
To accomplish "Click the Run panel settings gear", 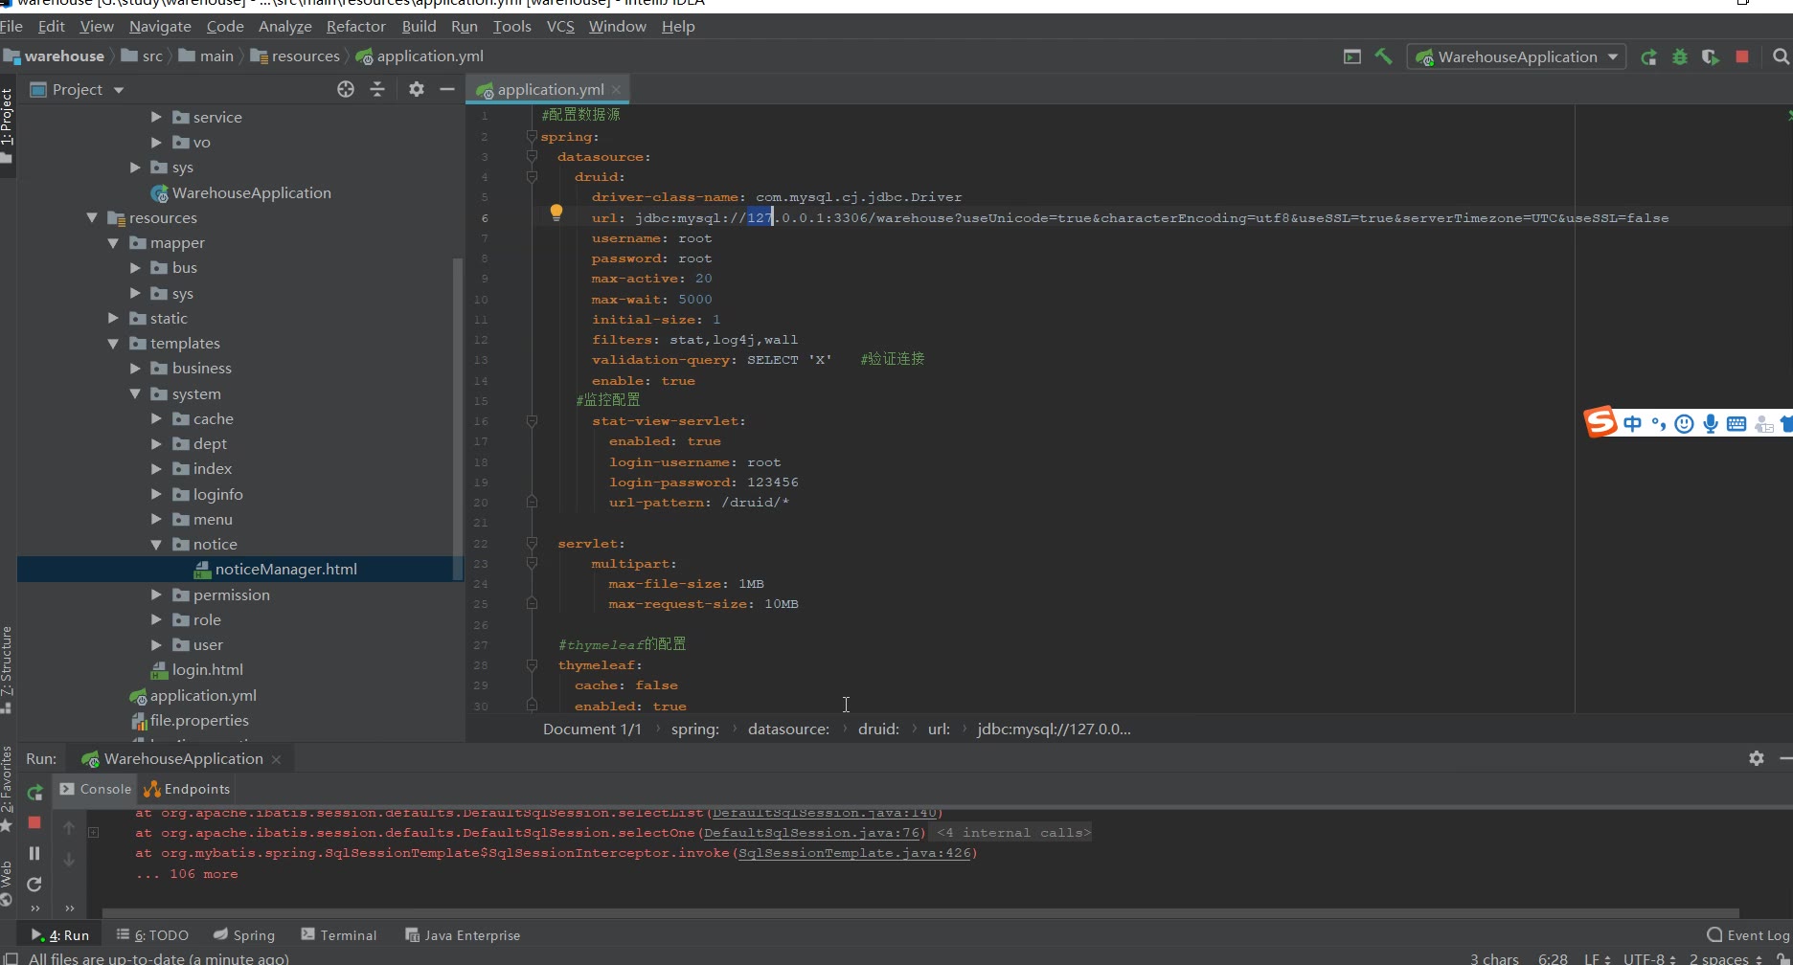I will click(x=1756, y=758).
